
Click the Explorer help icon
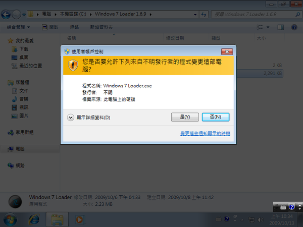[294, 27]
